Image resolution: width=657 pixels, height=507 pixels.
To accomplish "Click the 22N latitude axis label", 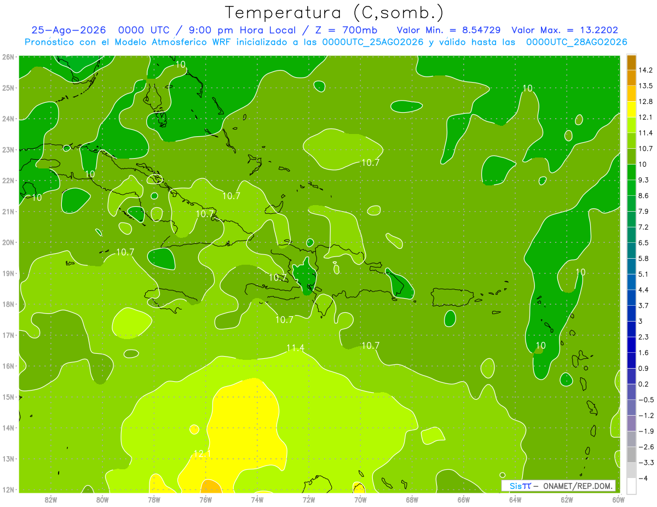I will click(8, 180).
